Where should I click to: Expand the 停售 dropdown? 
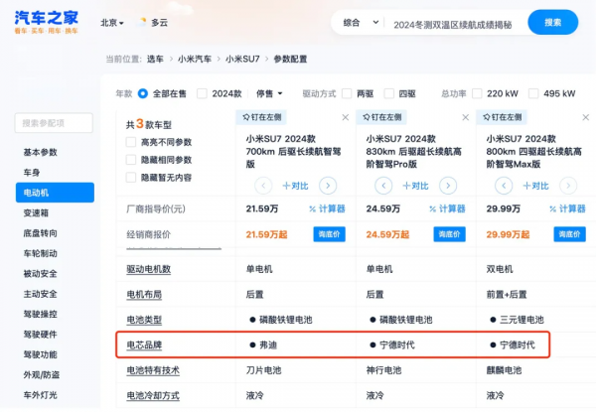click(269, 93)
